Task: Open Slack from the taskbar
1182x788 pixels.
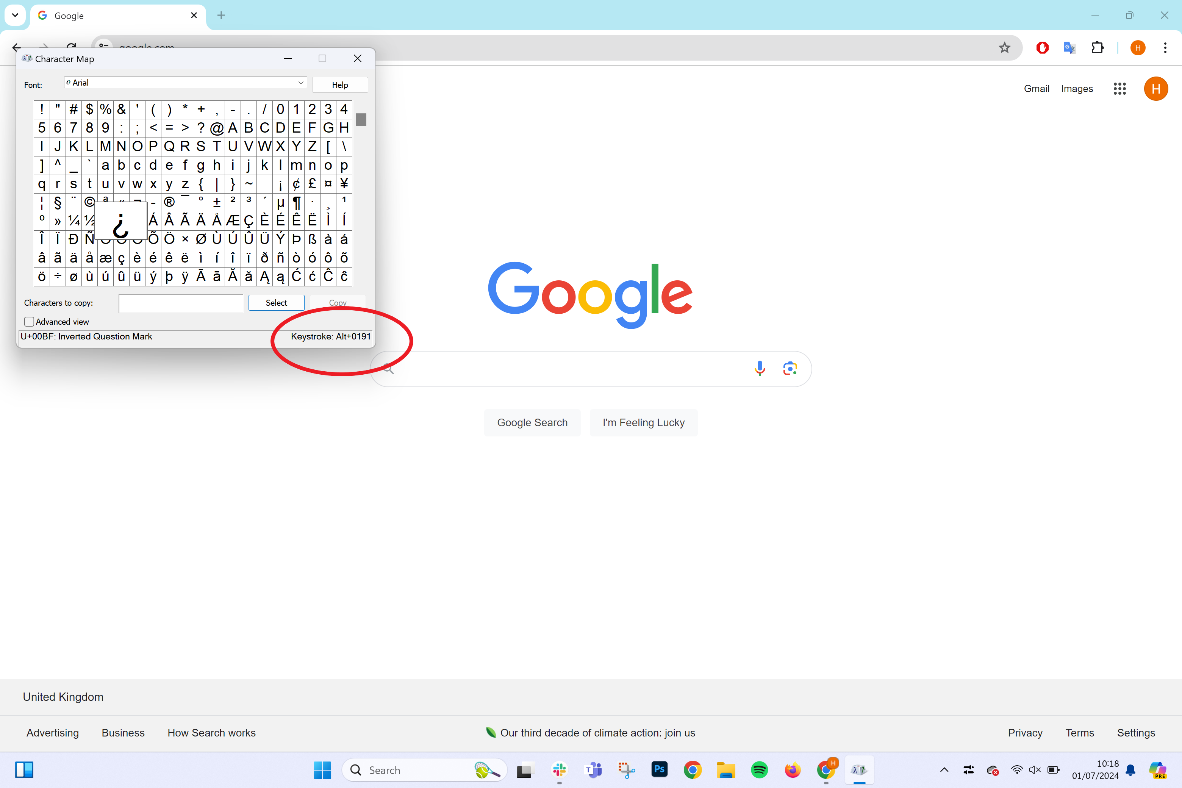Action: click(x=559, y=770)
